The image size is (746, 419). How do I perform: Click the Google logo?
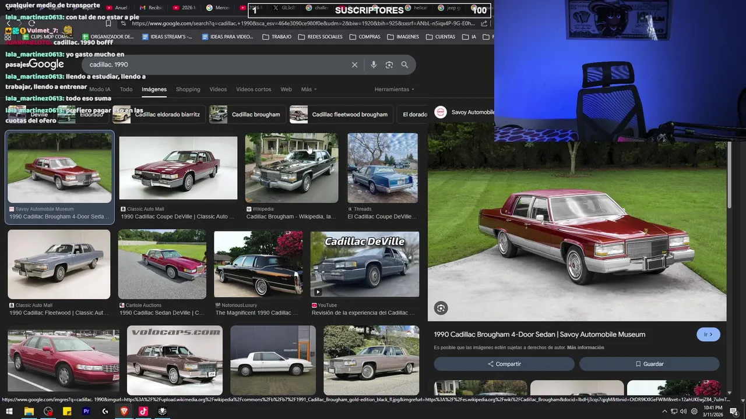[x=46, y=65]
